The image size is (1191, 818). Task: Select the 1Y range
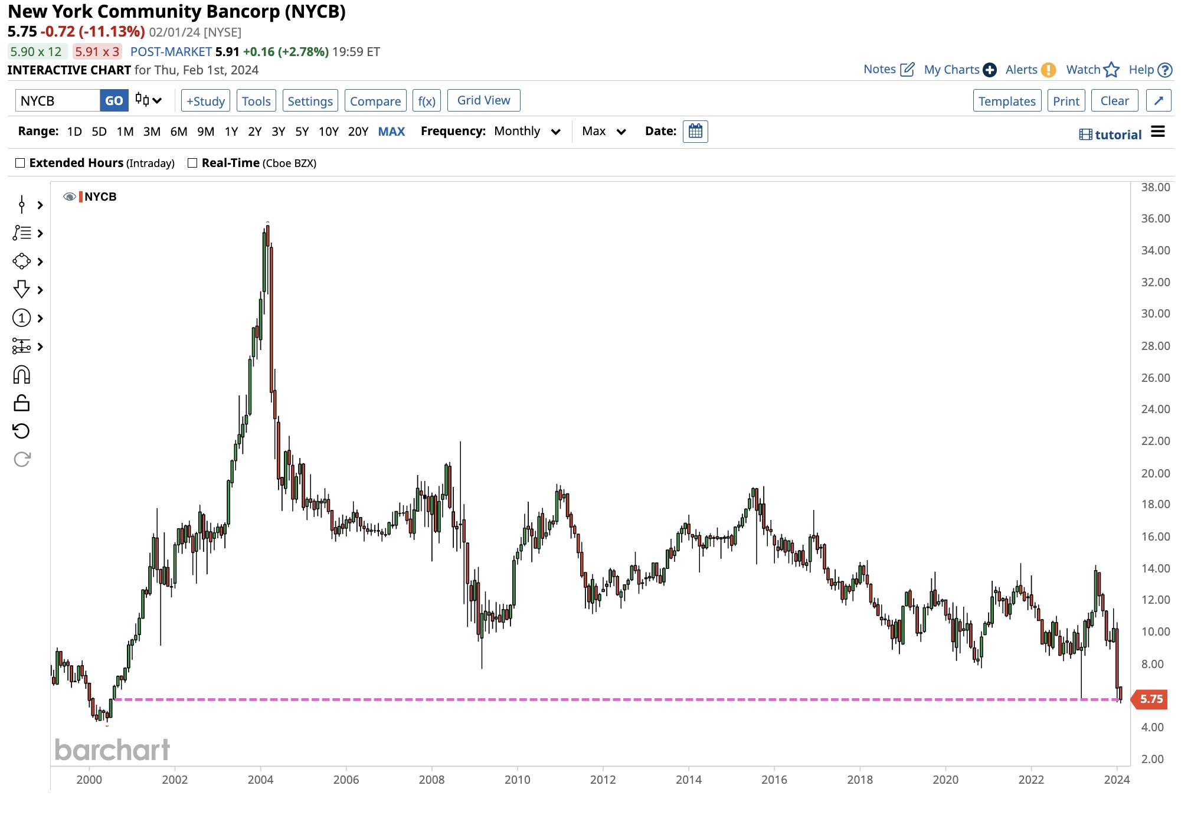[231, 131]
